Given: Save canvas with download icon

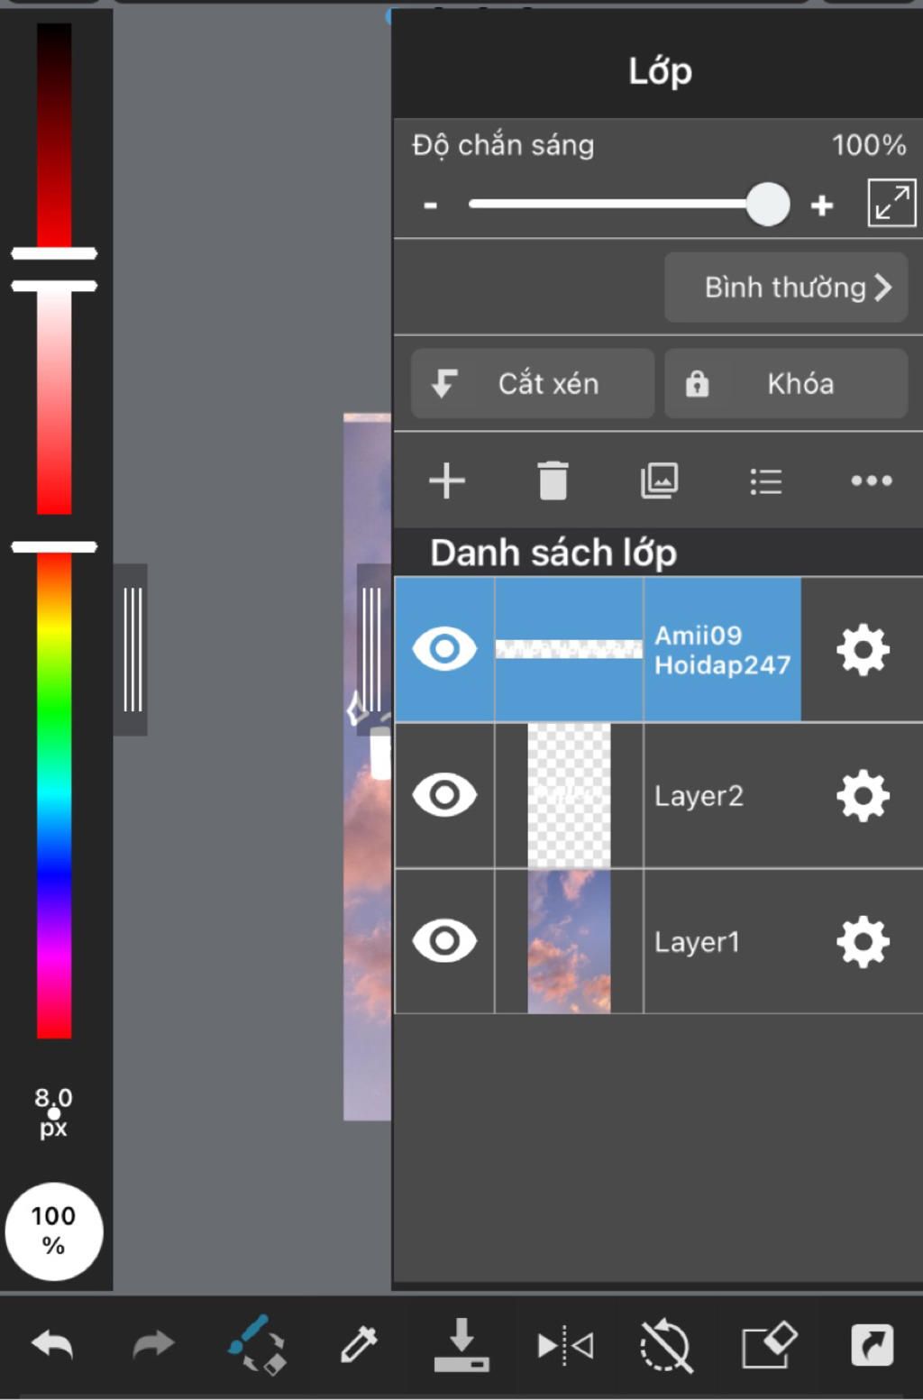Looking at the screenshot, I should [x=461, y=1344].
